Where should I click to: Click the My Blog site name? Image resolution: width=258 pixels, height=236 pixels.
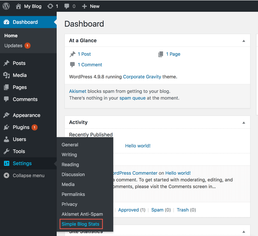33,6
